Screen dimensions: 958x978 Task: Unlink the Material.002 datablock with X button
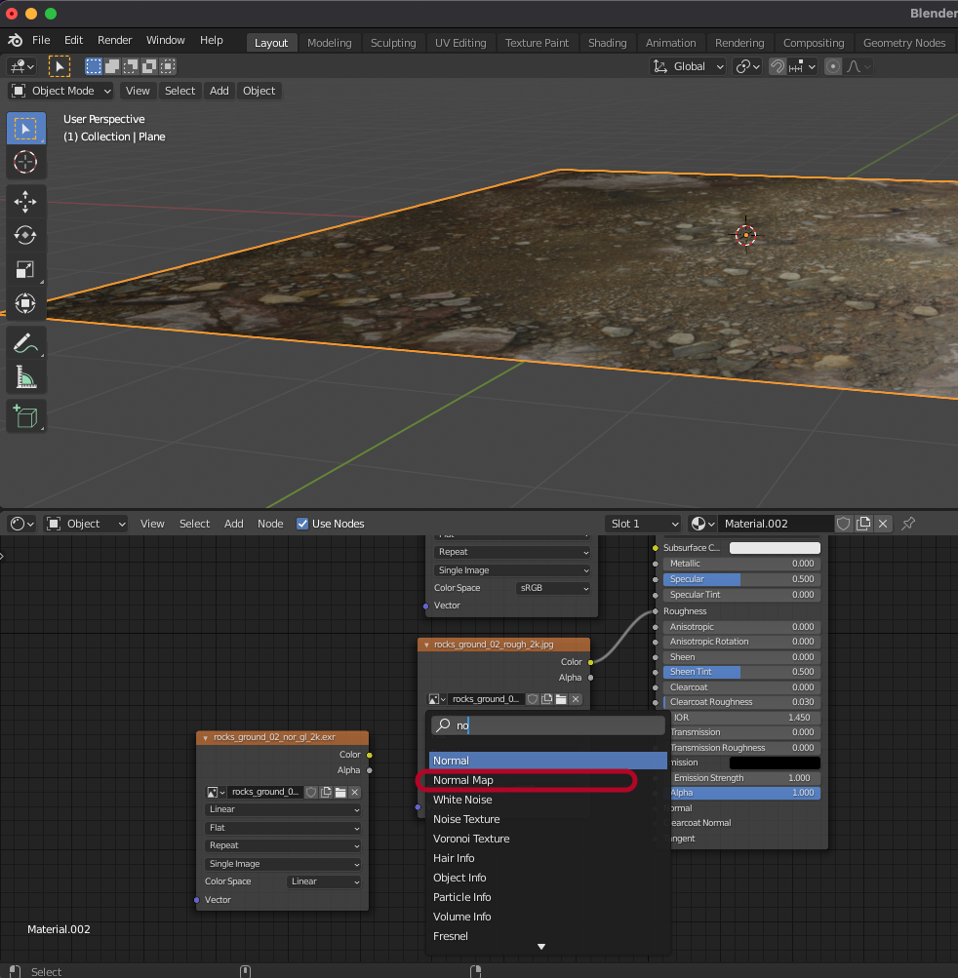click(x=883, y=524)
